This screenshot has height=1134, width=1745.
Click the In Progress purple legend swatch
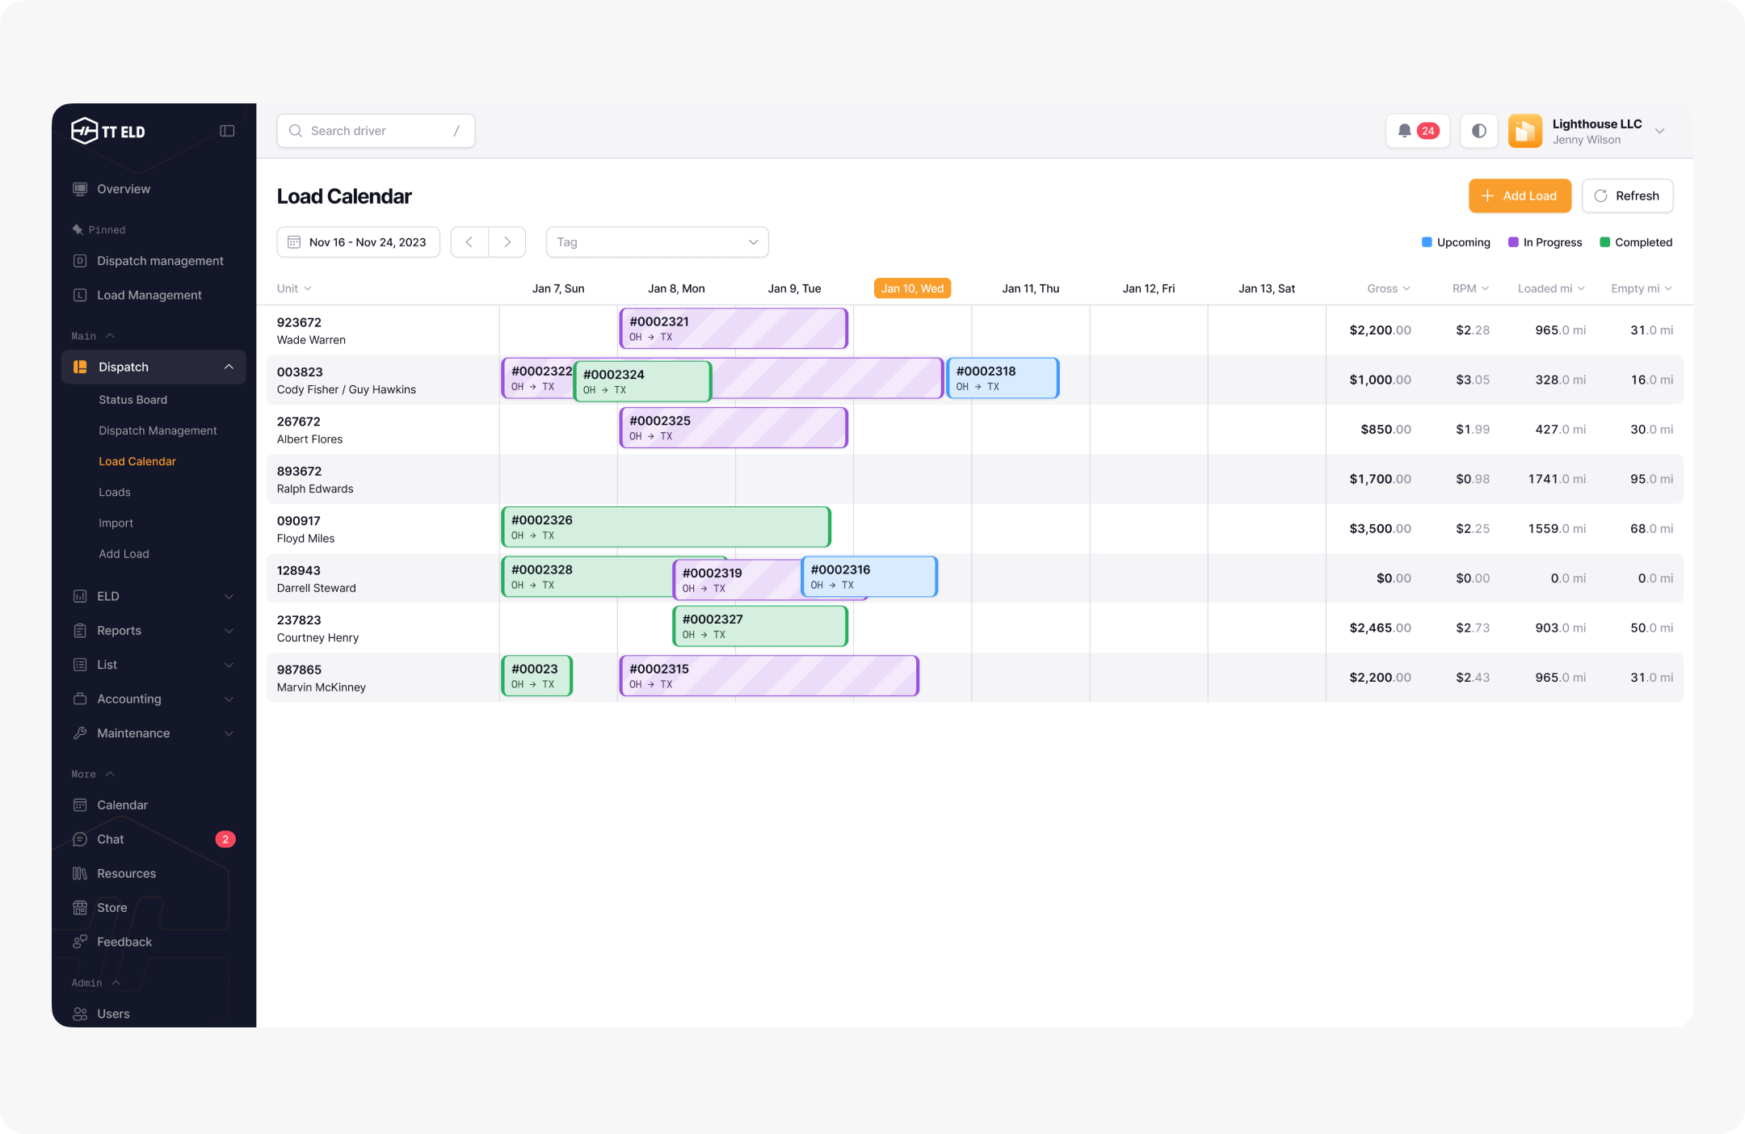tap(1513, 242)
